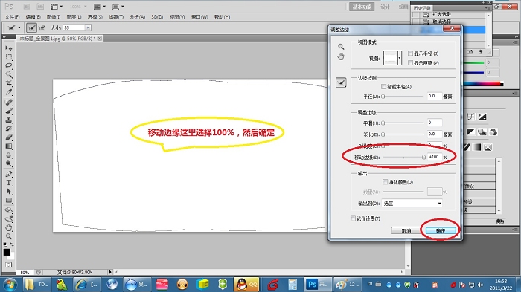This screenshot has width=521, height=292.
Task: Click the Zoom icon in Refine Edge dialog
Action: pyautogui.click(x=341, y=47)
